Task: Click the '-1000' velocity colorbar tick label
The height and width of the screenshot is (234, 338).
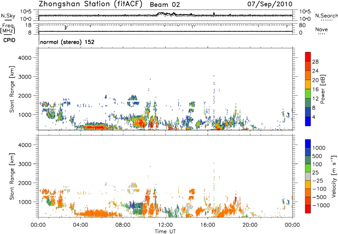Action: pos(321,205)
